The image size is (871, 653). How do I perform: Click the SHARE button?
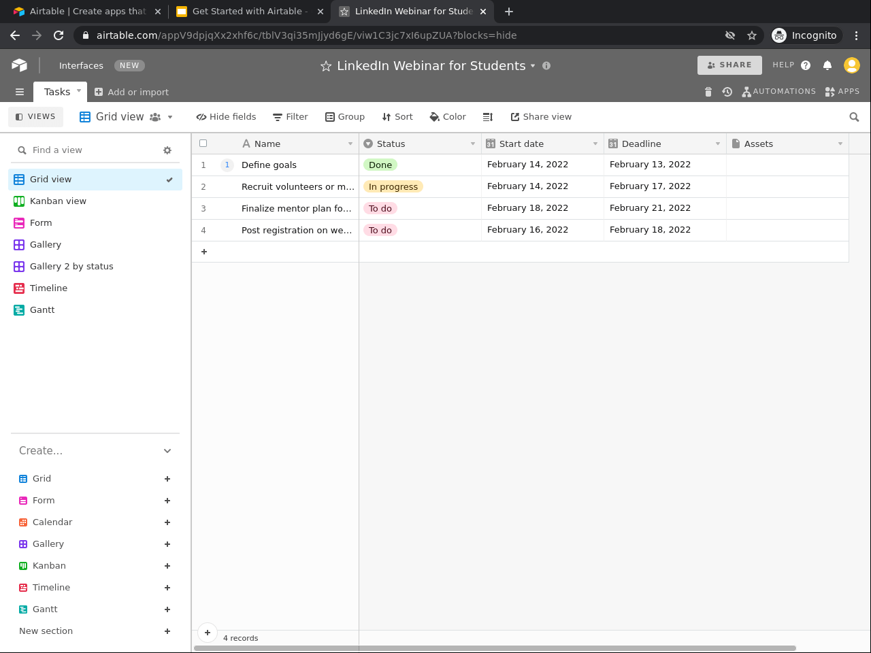729,65
